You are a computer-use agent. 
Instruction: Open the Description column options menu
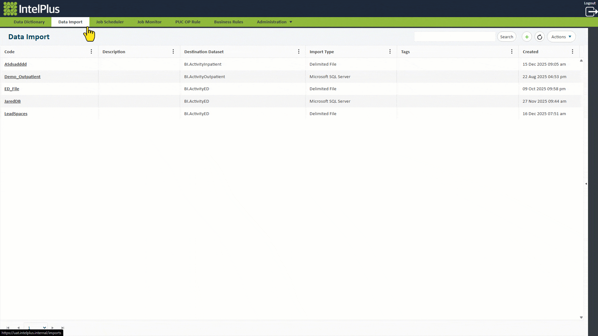click(x=173, y=52)
